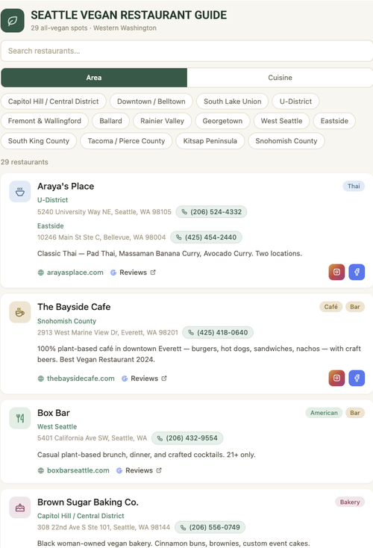
Task: Click Google icon in Bayside Cafe Reviews
Action: tap(125, 379)
